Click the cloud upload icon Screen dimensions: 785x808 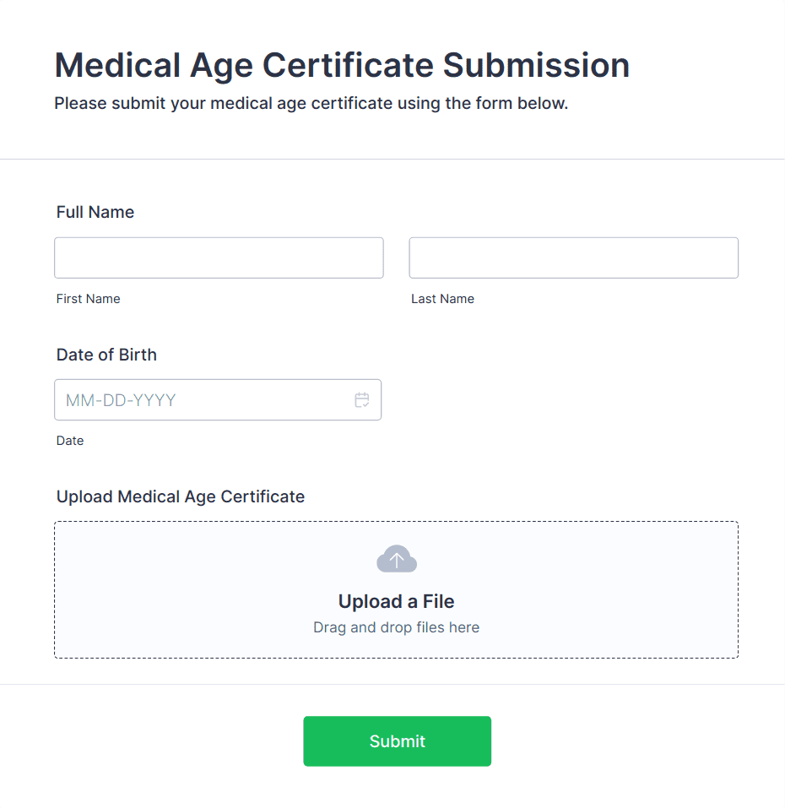397,559
